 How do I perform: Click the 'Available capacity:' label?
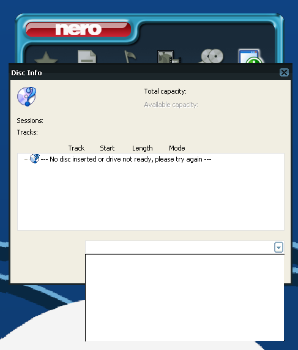coord(171,105)
